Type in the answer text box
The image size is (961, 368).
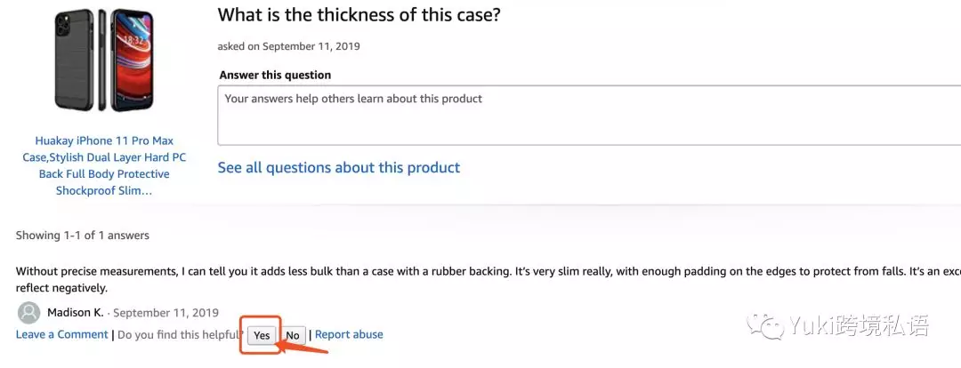click(x=587, y=115)
